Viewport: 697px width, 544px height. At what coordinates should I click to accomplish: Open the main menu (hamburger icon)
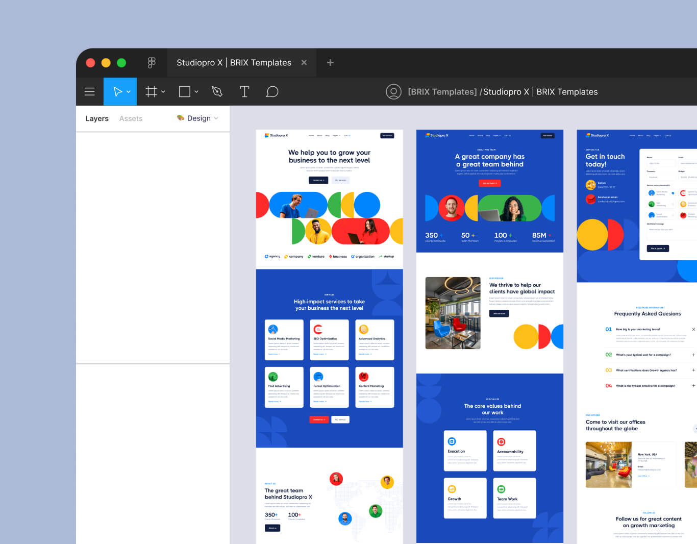[90, 91]
